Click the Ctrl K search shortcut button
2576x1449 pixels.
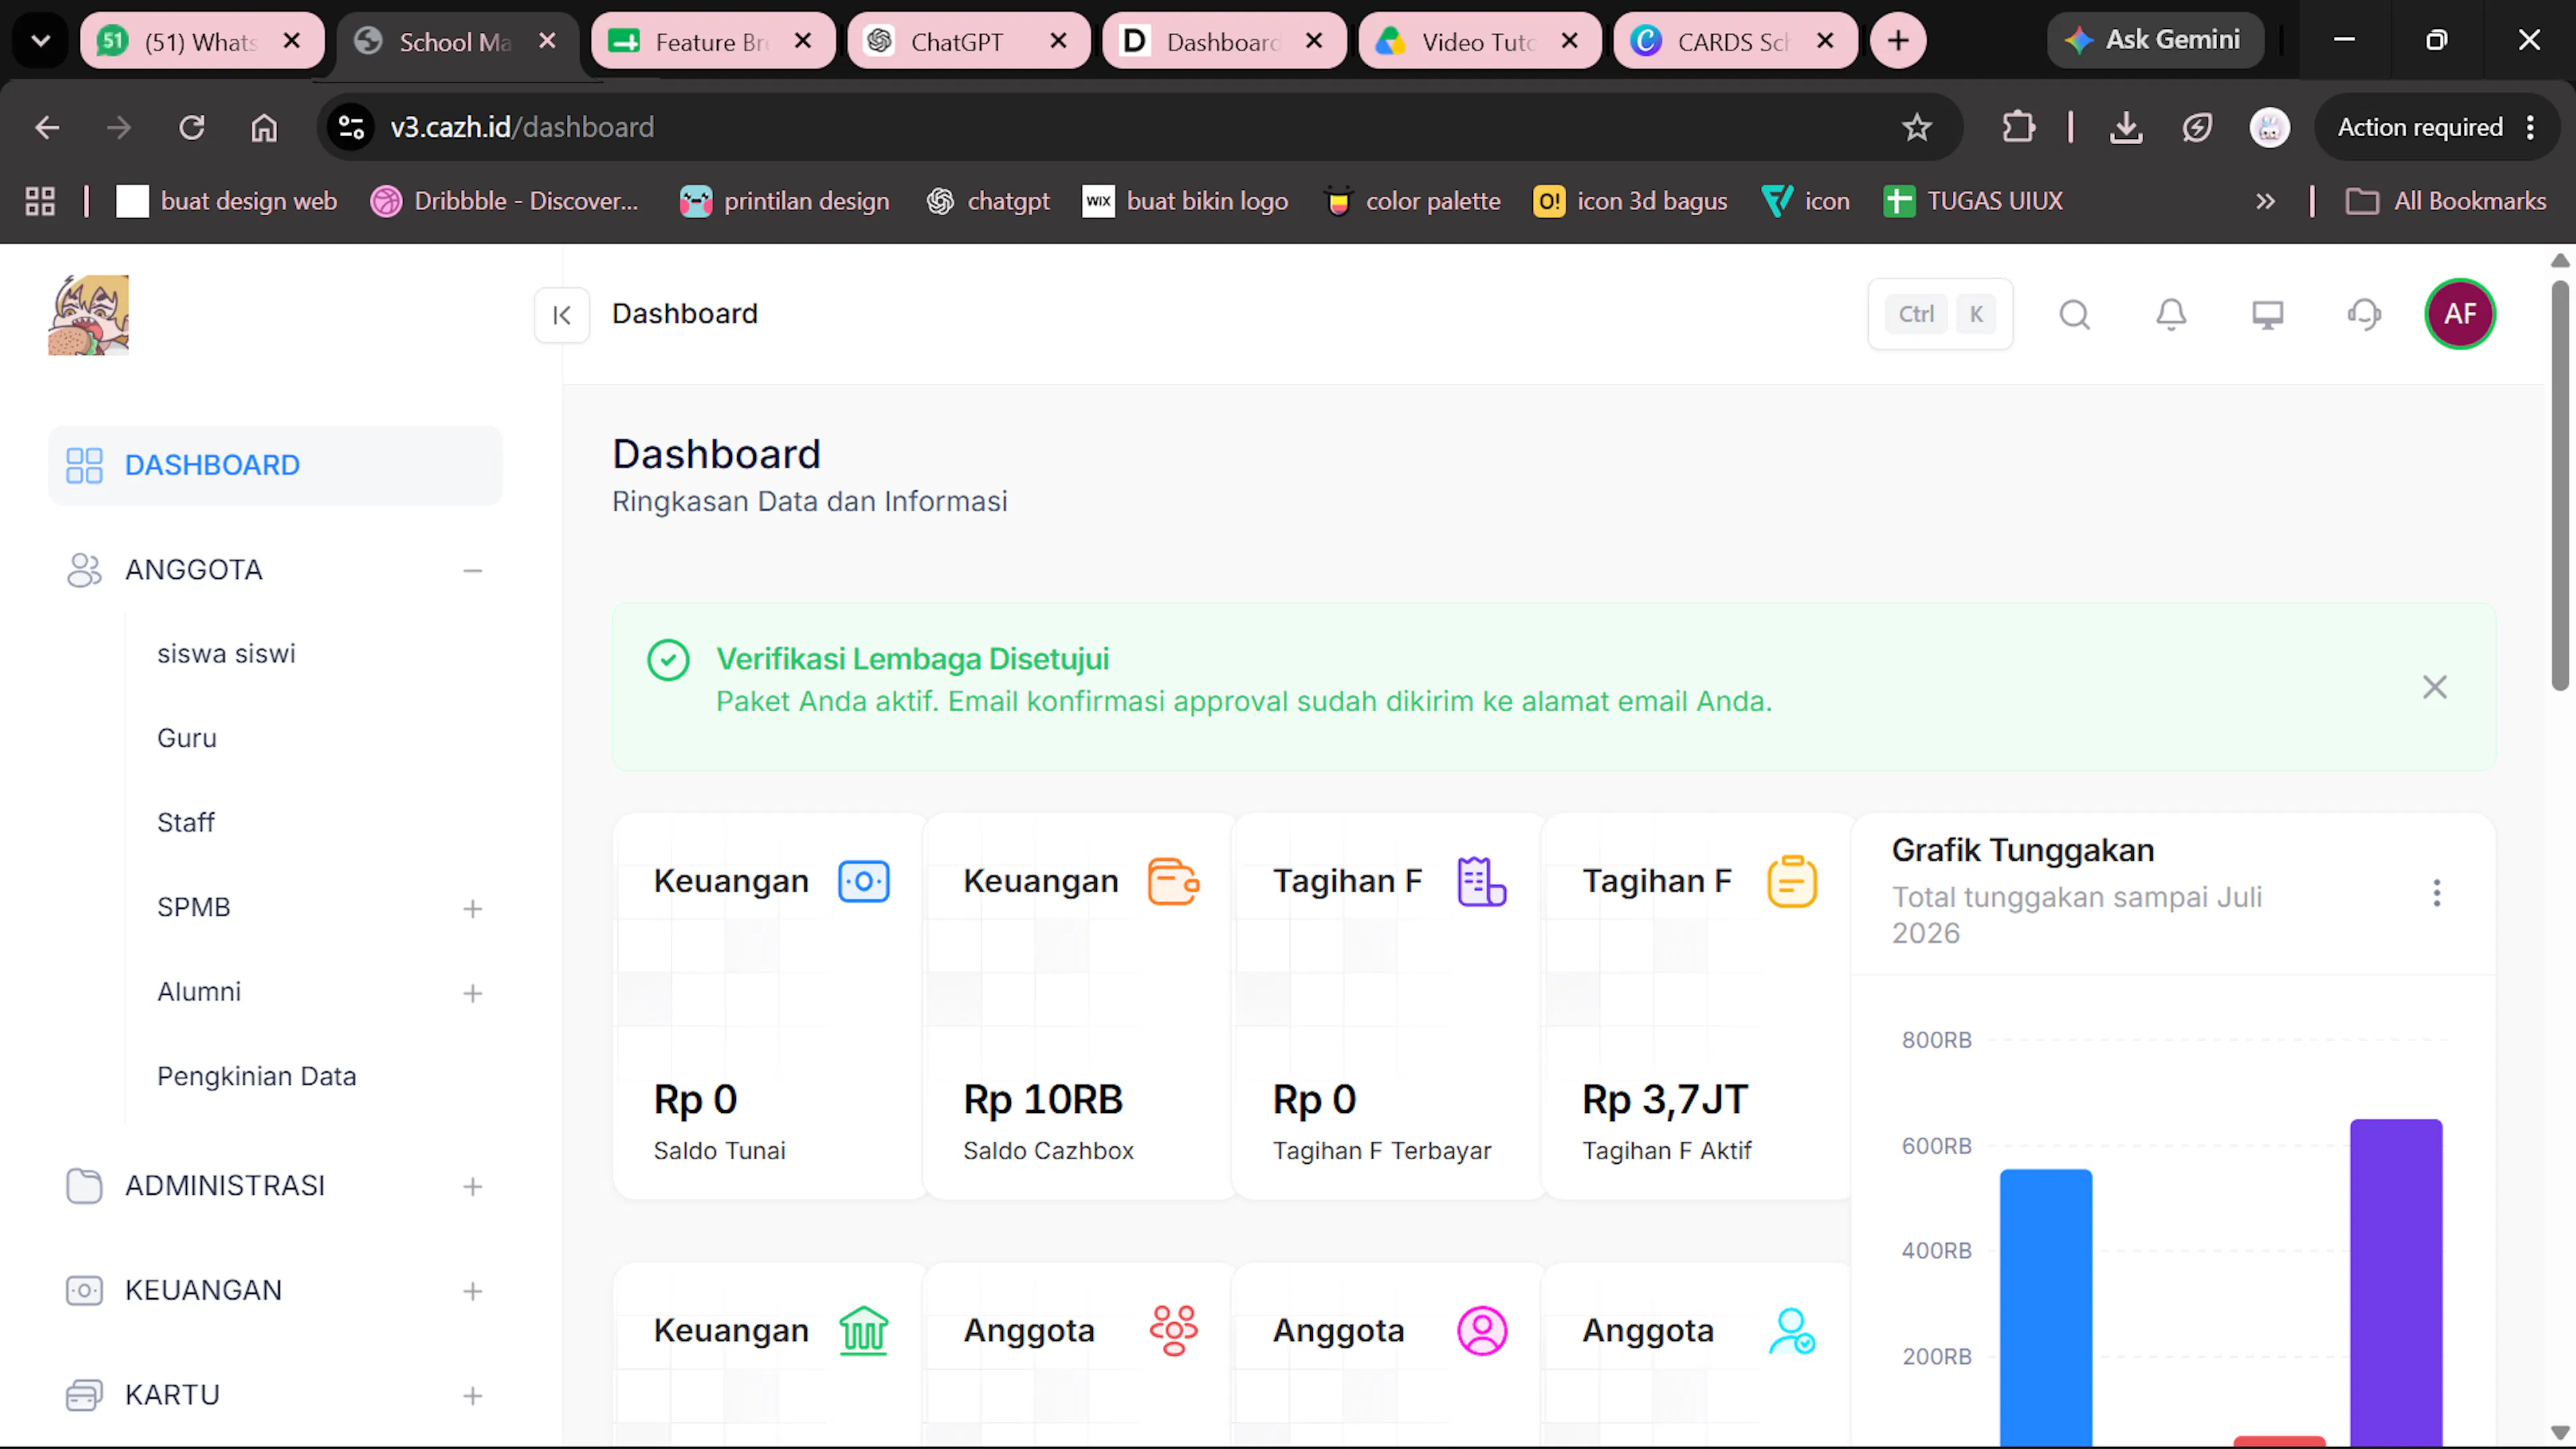[x=1940, y=314]
